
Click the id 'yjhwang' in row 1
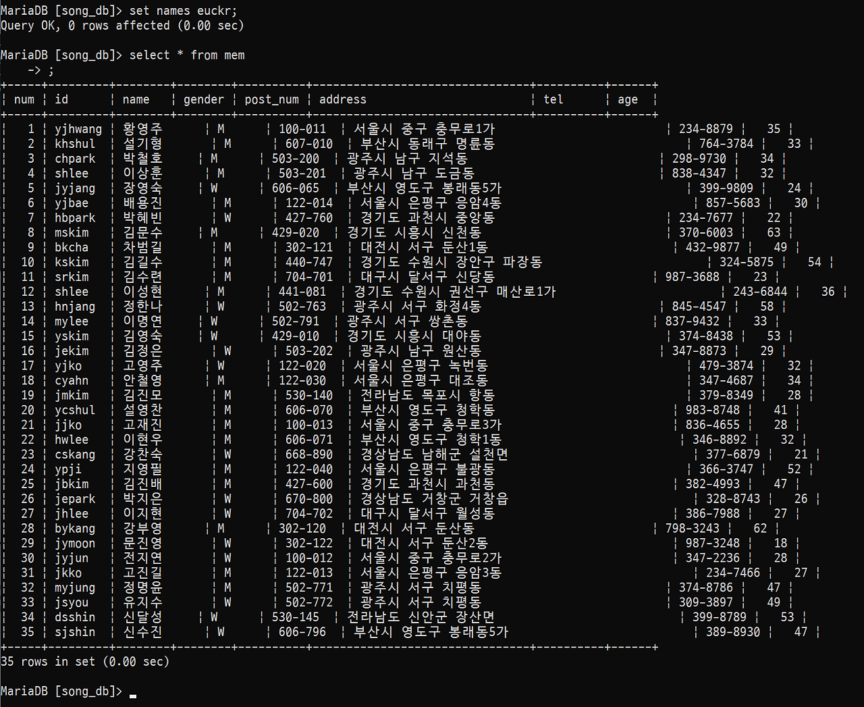(78, 129)
